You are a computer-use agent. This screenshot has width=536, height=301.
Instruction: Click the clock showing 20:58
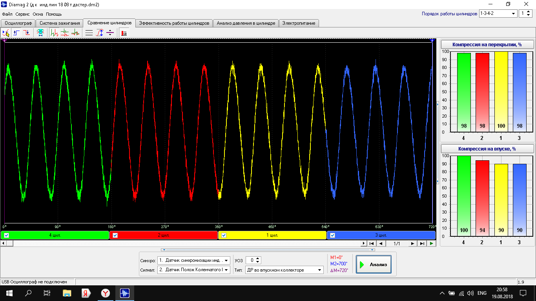pyautogui.click(x=502, y=290)
